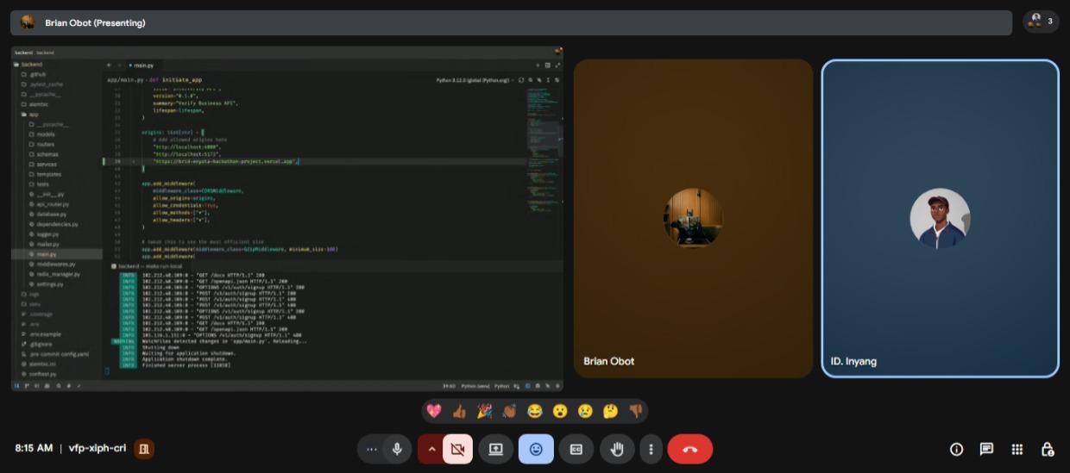This screenshot has height=473, width=1070.
Task: Click Brian Obot's shared screen presentation
Action: coord(287,218)
